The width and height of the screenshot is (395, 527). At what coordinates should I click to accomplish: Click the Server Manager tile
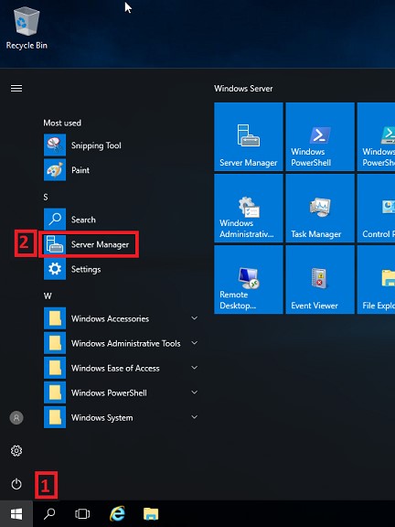pos(249,137)
